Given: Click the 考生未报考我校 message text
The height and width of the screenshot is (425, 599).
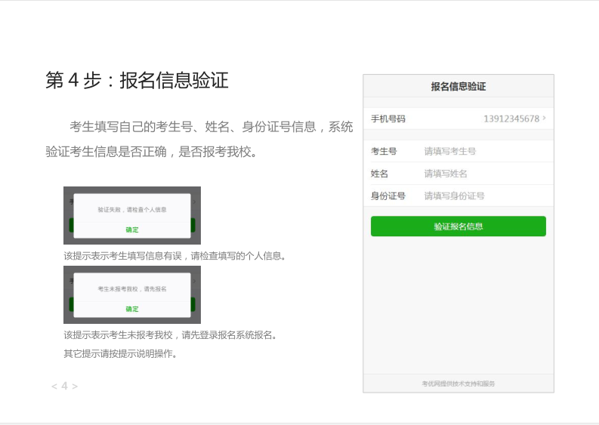Looking at the screenshot, I should [x=132, y=289].
